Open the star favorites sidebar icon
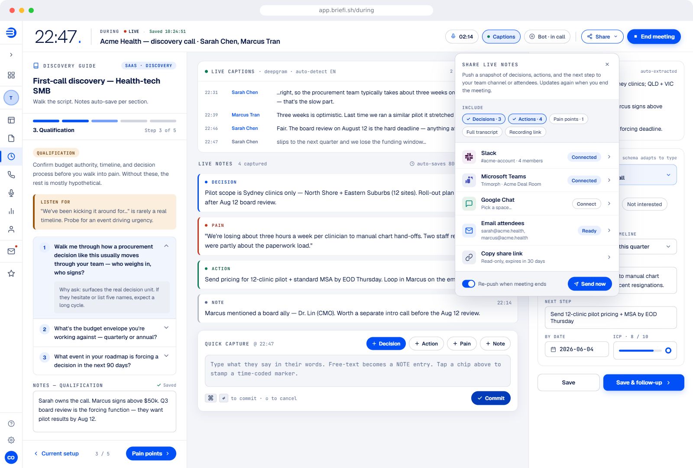Viewport: 693px width, 468px height. click(x=11, y=274)
